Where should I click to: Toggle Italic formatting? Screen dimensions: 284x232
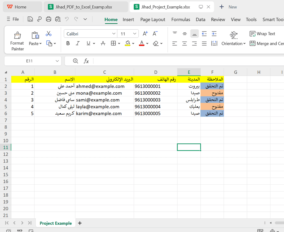[78, 43]
